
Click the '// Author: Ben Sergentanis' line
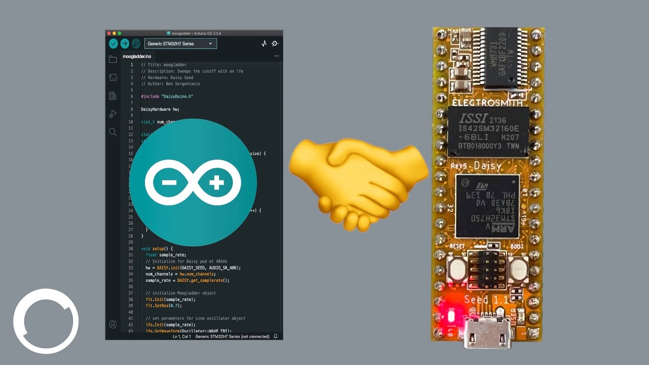coord(170,84)
